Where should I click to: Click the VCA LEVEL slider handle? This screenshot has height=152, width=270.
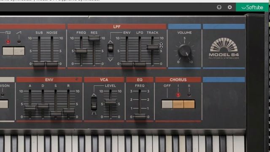111,102
